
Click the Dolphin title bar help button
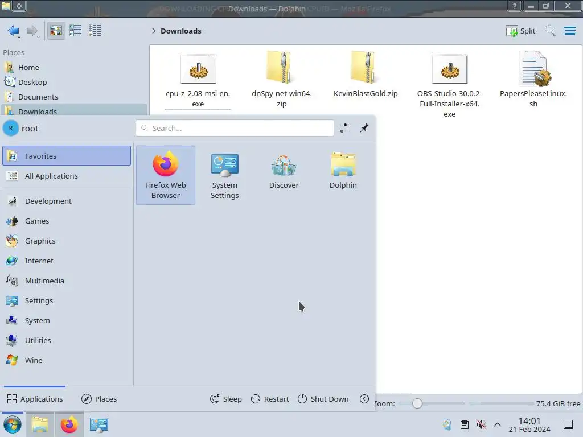515,6
